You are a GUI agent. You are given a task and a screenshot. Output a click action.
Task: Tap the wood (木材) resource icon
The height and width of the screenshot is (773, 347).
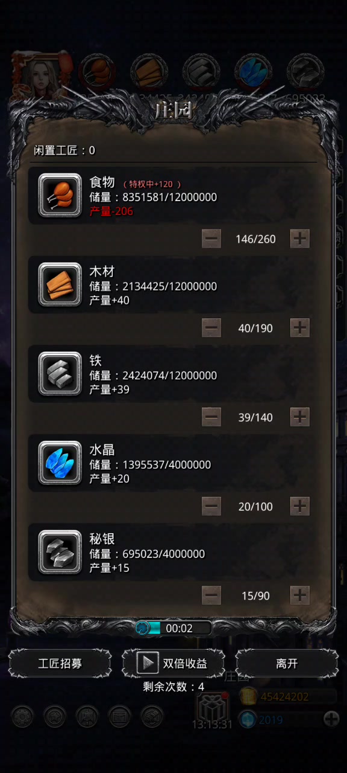[x=60, y=284]
